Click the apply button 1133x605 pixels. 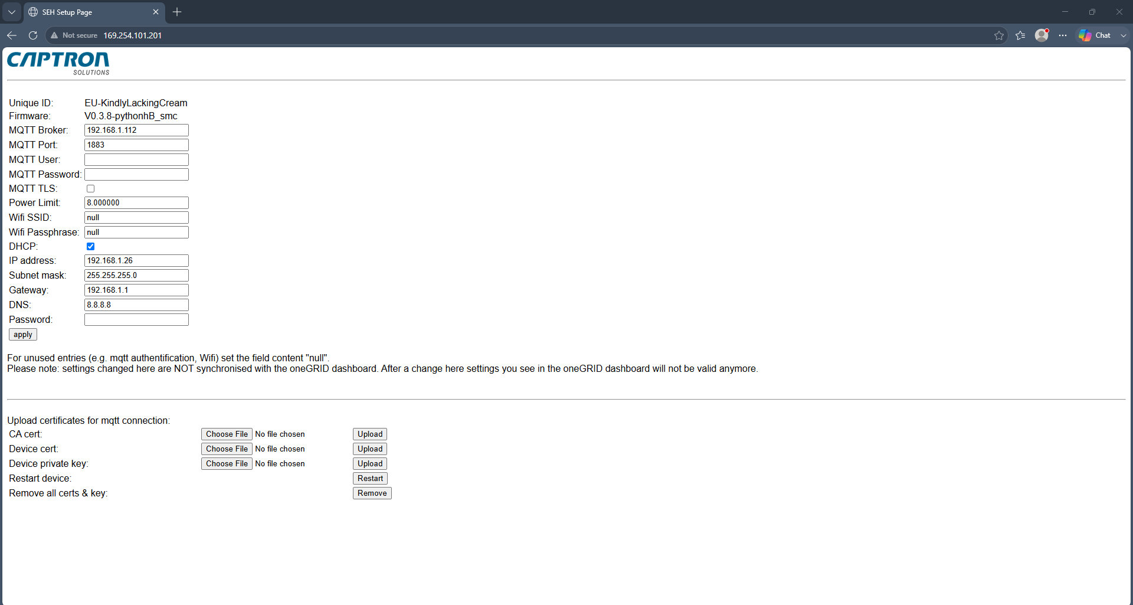coord(23,335)
